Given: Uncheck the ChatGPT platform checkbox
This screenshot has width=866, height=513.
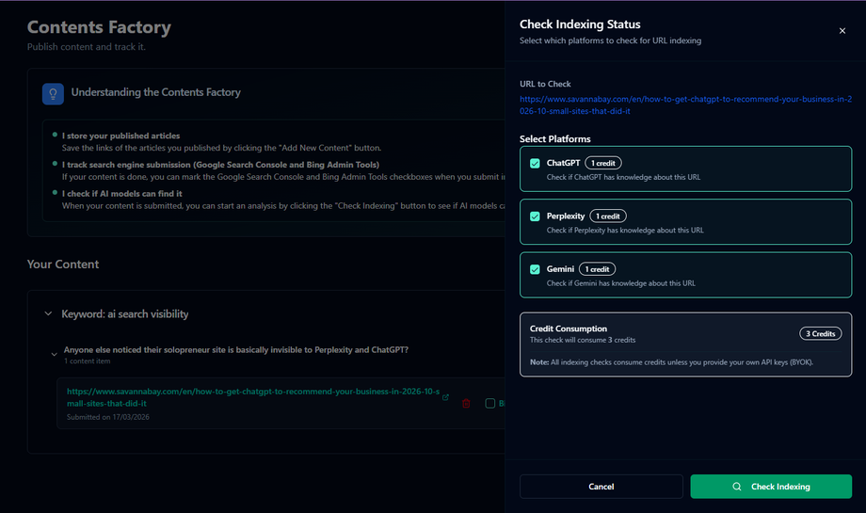Looking at the screenshot, I should click(x=535, y=163).
